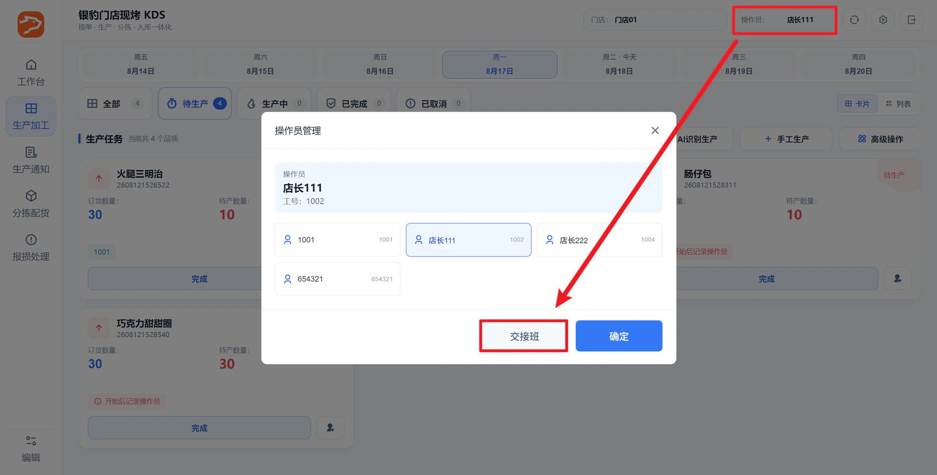This screenshot has height=475, width=937.
Task: Select operator 1001 in the dialog
Action: 338,240
